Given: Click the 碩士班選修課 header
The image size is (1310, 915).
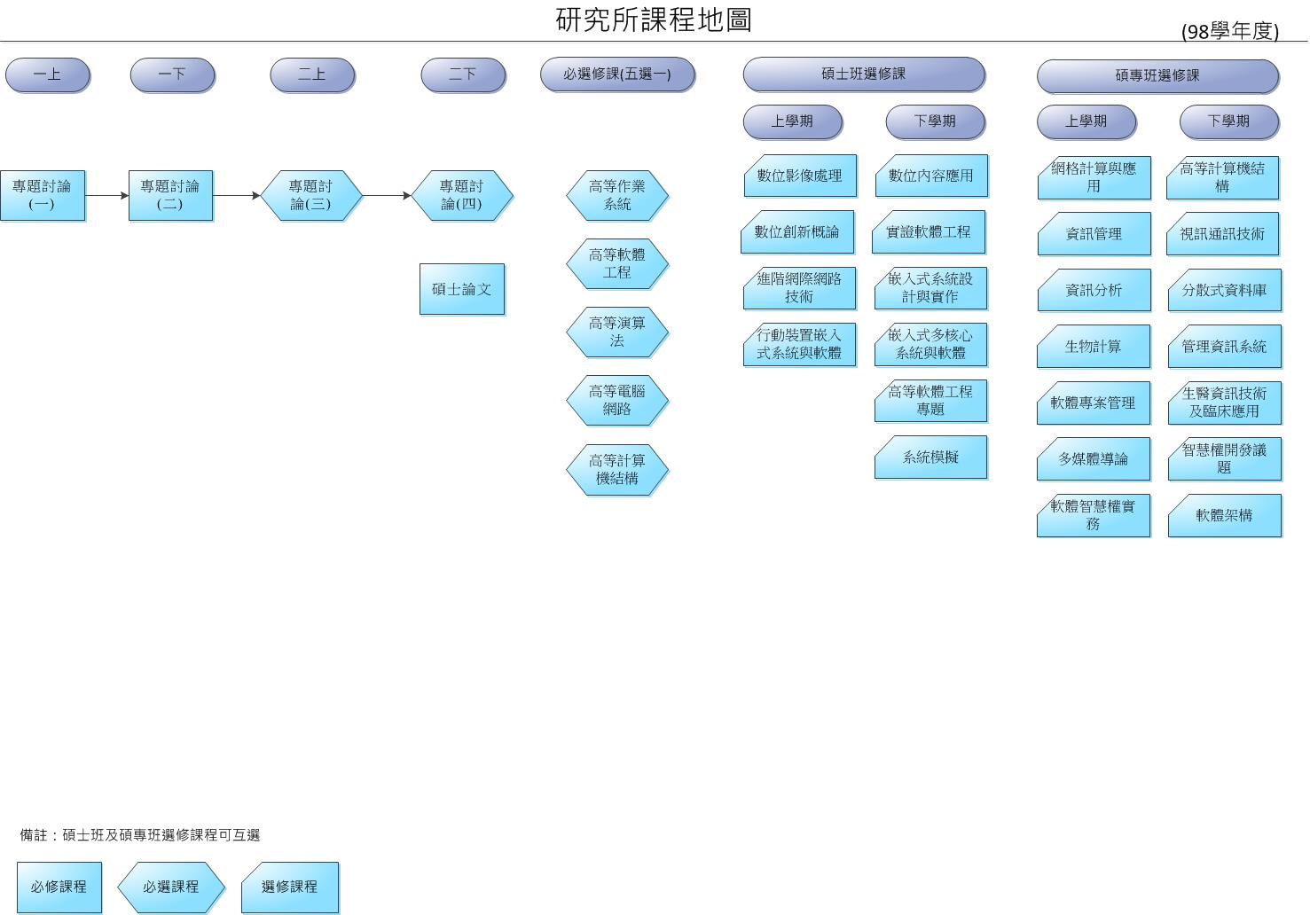Looking at the screenshot, I should 864,74.
